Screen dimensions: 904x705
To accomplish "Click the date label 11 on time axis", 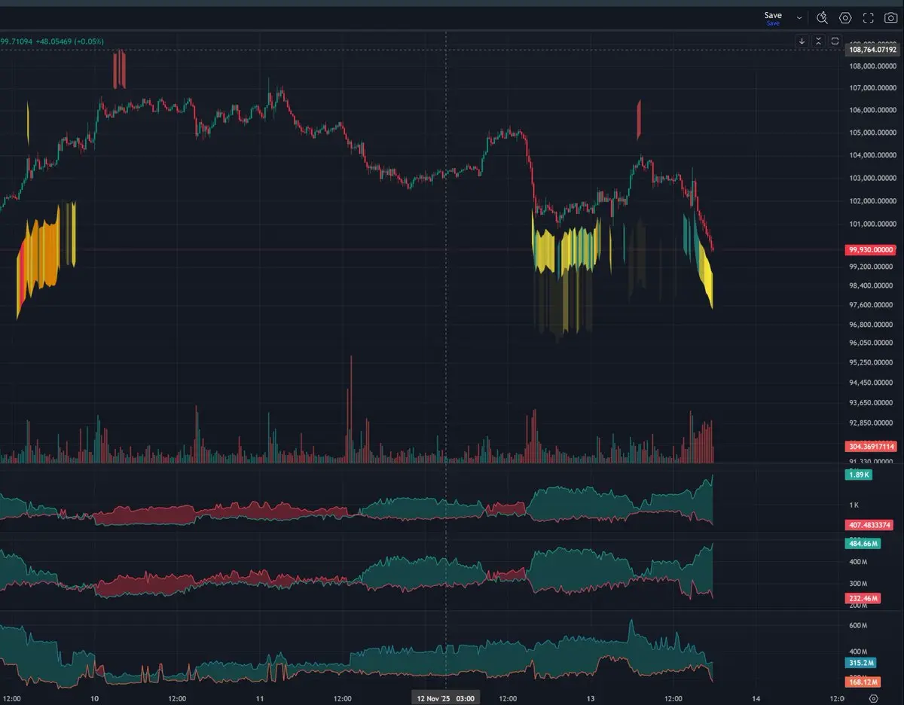I will point(260,698).
